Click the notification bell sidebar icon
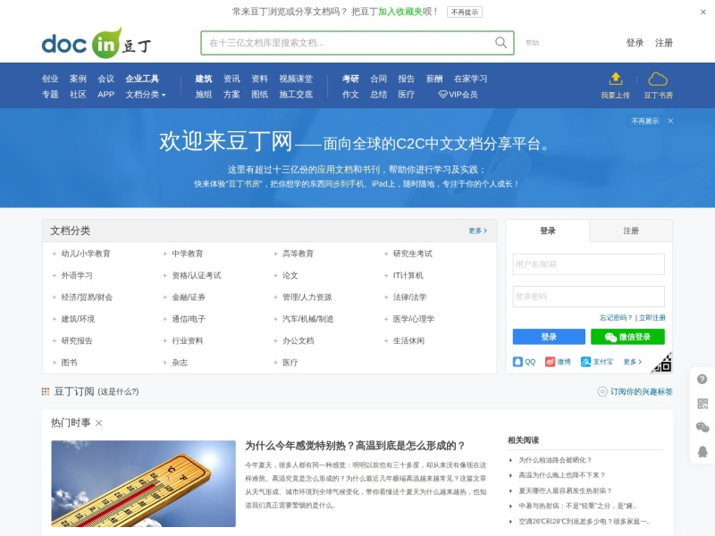Image resolution: width=715 pixels, height=536 pixels. [x=702, y=451]
